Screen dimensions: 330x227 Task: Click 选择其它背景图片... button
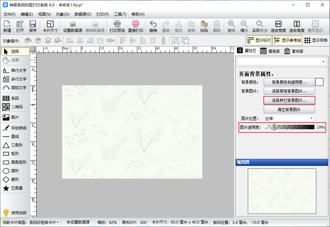pyautogui.click(x=289, y=100)
